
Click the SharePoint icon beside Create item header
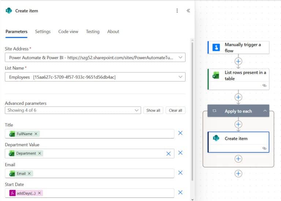click(9, 11)
